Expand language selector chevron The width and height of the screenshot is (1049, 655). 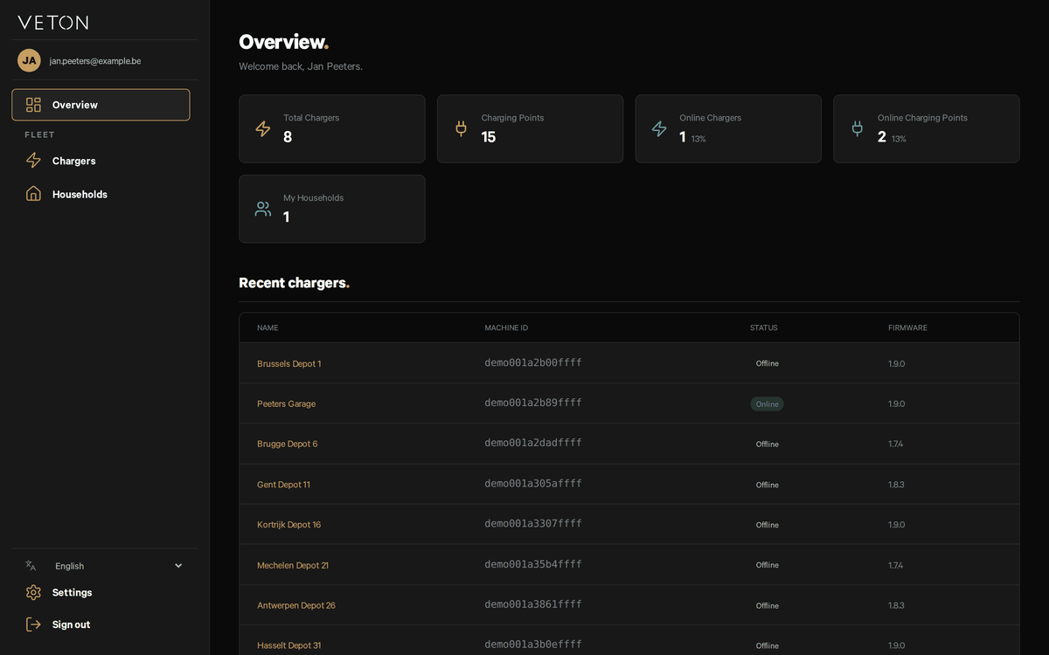178,566
